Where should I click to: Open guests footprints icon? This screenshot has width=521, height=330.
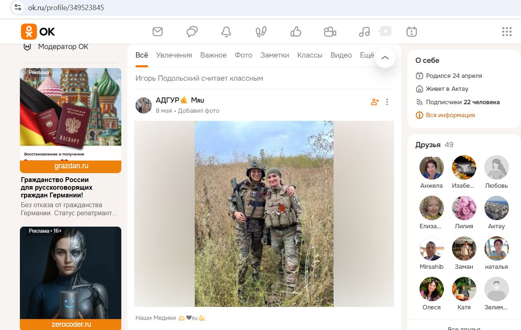261,32
